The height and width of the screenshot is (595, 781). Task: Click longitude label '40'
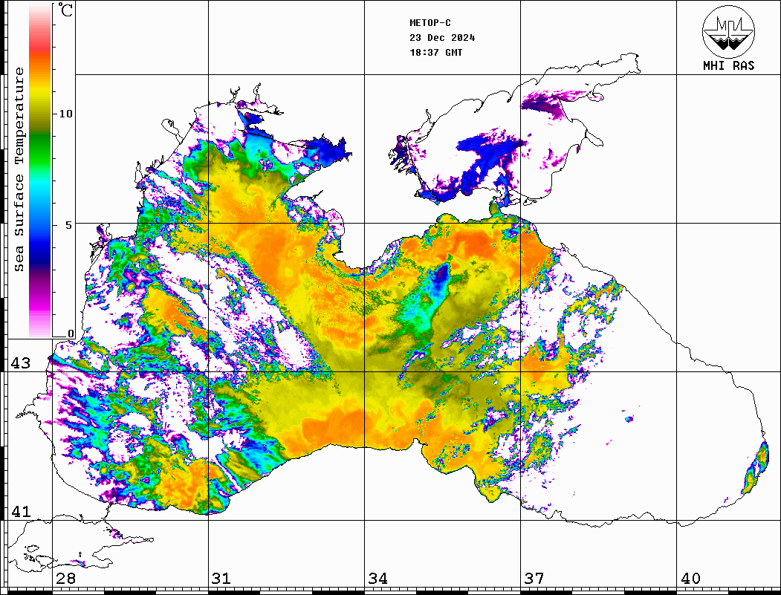(x=690, y=579)
